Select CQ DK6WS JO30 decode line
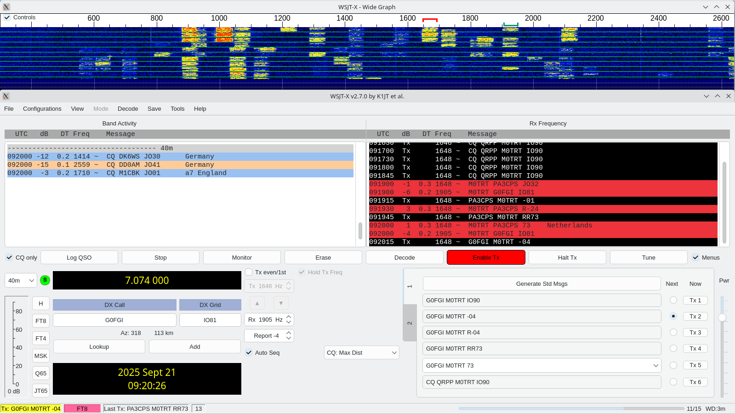Image resolution: width=735 pixels, height=414 pixels. (x=180, y=156)
